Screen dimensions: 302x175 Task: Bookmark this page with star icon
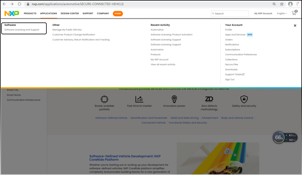click(x=282, y=4)
